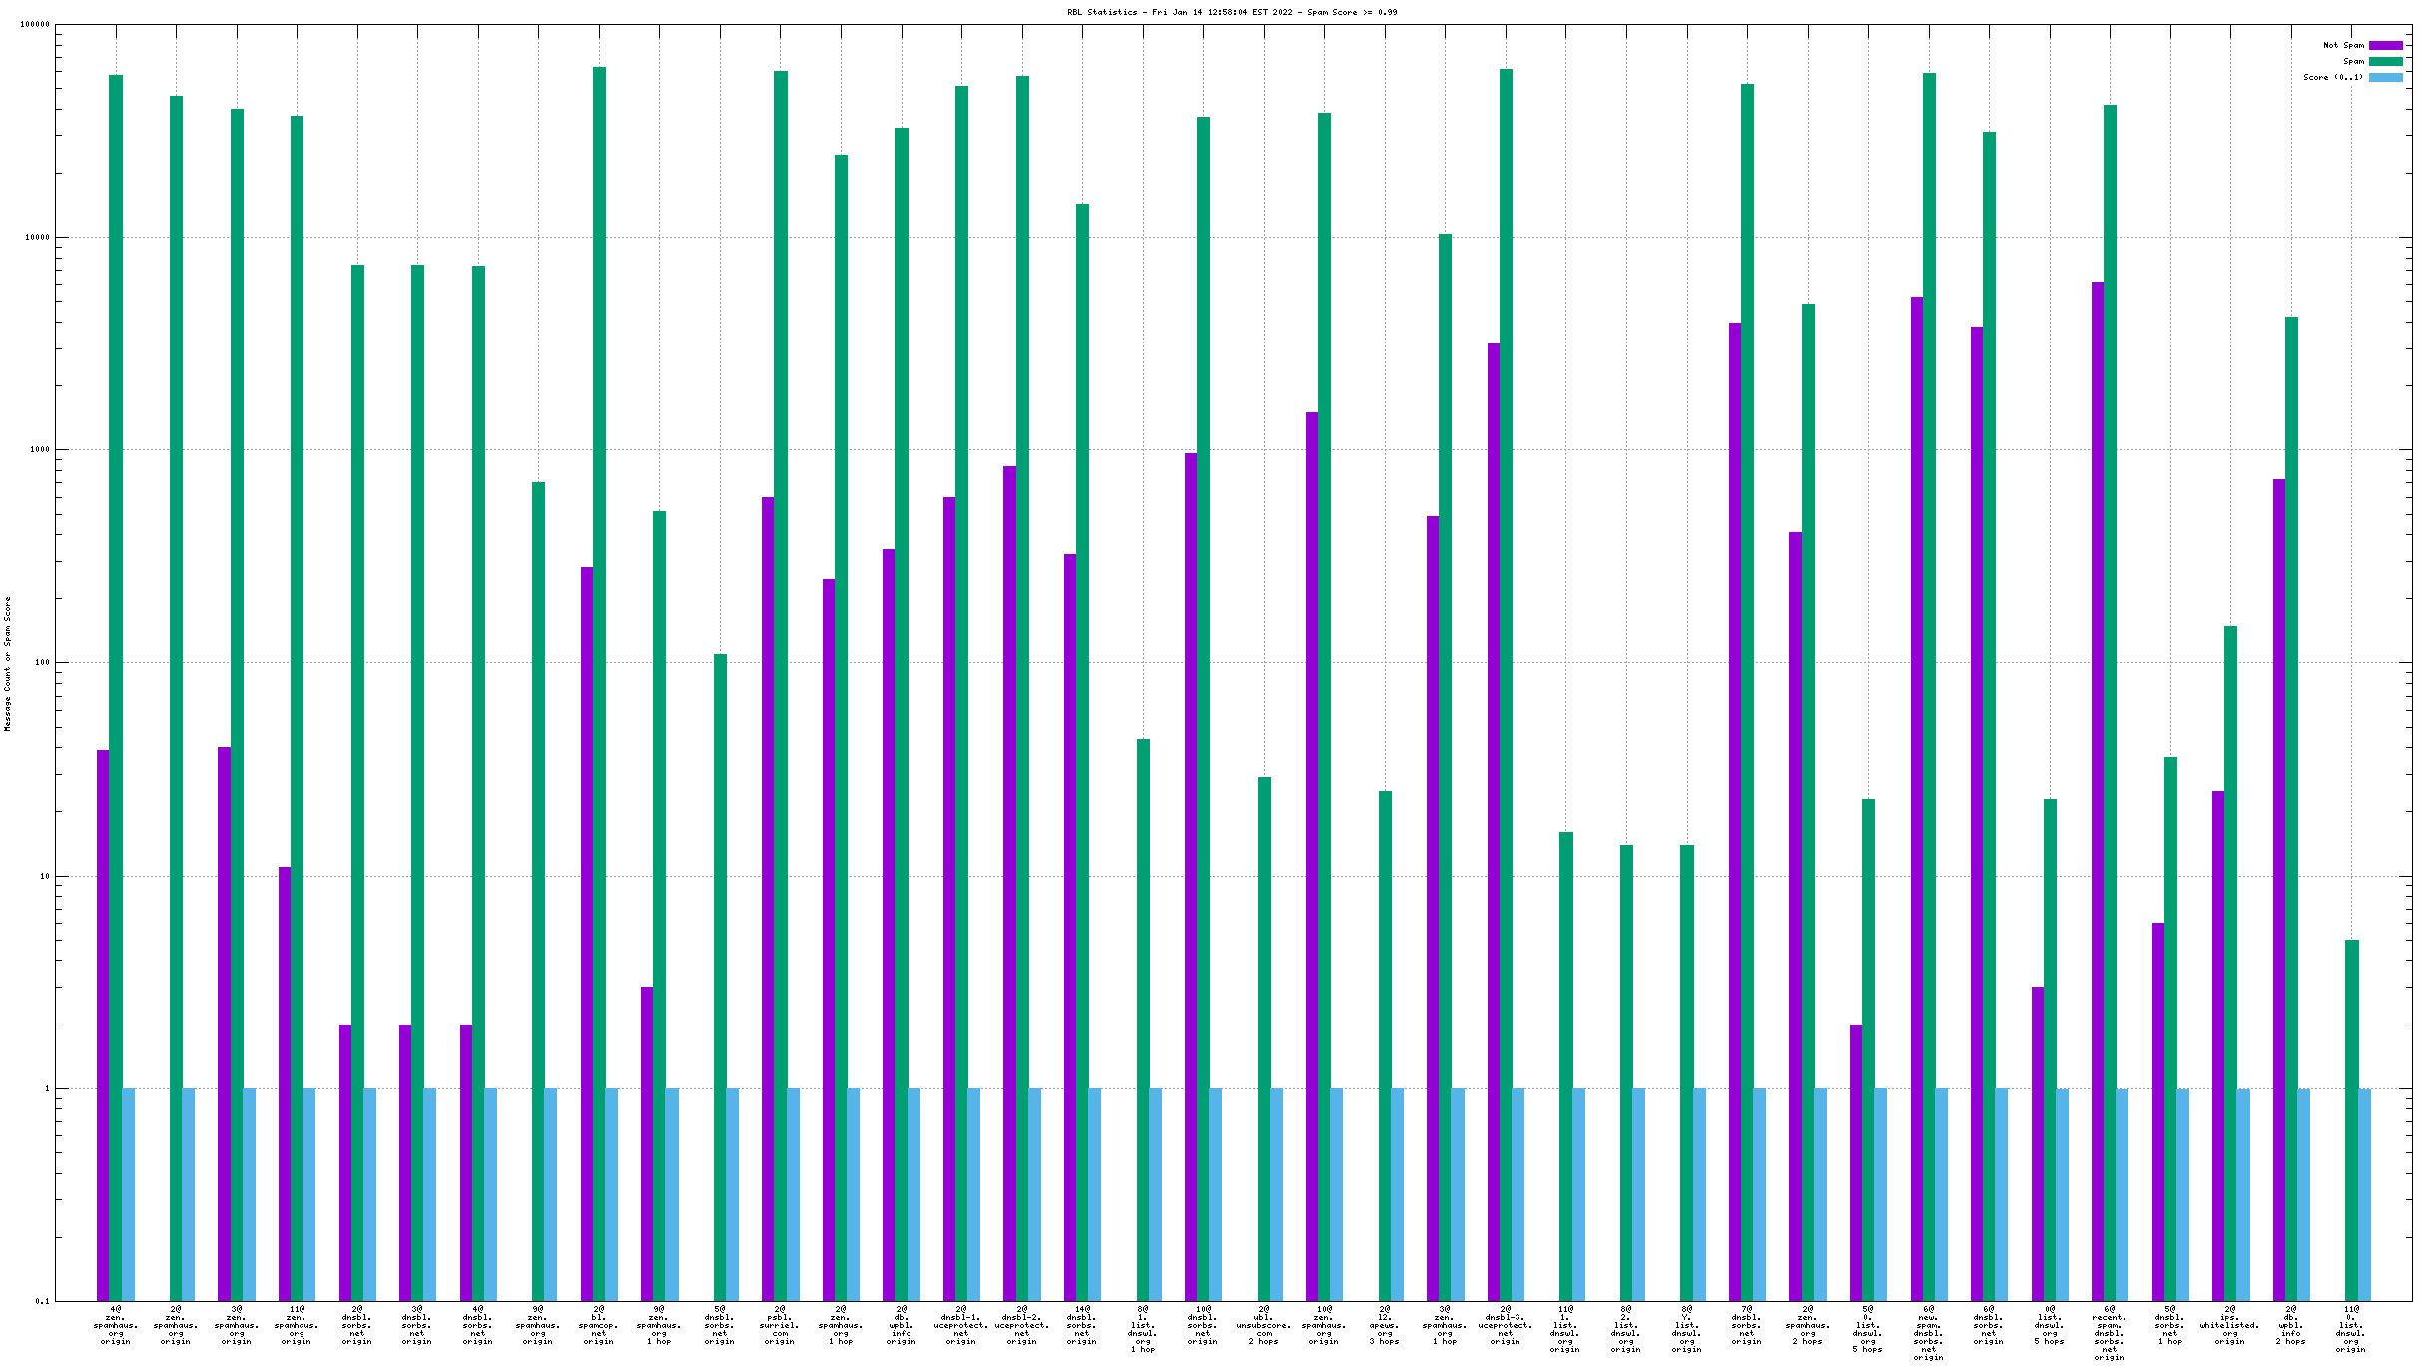The height and width of the screenshot is (1366, 2428).
Task: Click purple Not Spam bar for recent.spam.dnsbl.sorbs.net
Action: point(2098,699)
